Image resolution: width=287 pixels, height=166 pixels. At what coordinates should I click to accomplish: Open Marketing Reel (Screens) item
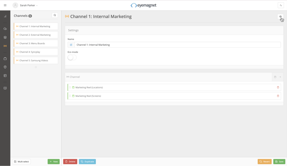pos(174,96)
